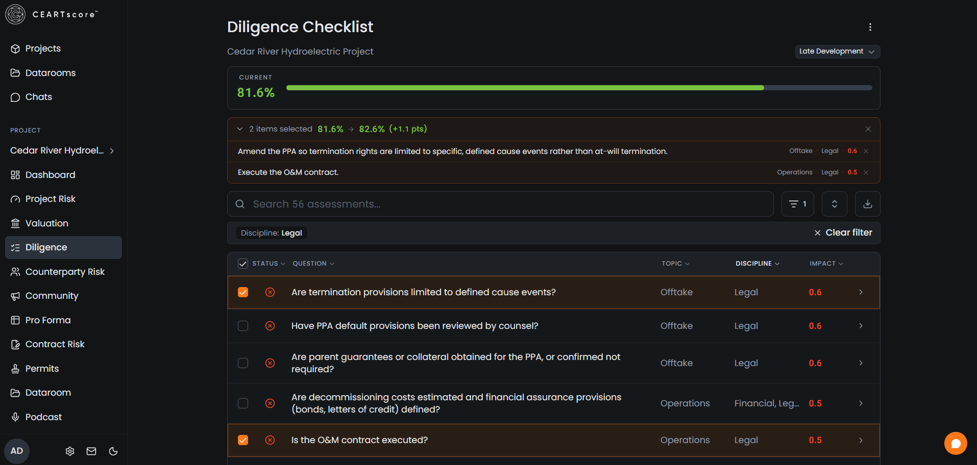This screenshot has width=977, height=465.
Task: Click Clear filter button
Action: pyautogui.click(x=843, y=232)
